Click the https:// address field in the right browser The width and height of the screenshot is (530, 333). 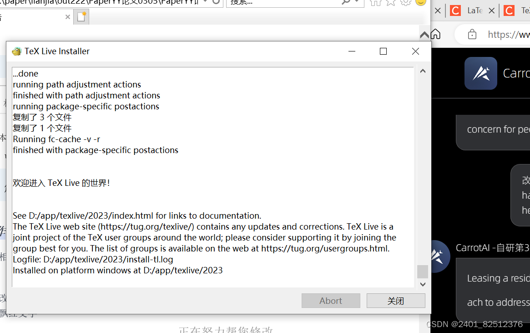click(x=508, y=34)
